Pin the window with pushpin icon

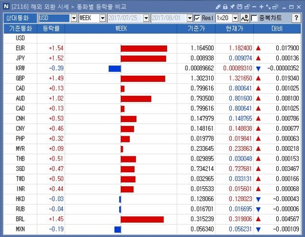pyautogui.click(x=232, y=7)
